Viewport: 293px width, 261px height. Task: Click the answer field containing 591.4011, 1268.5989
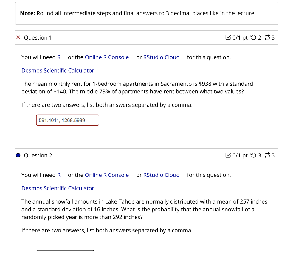[67, 120]
